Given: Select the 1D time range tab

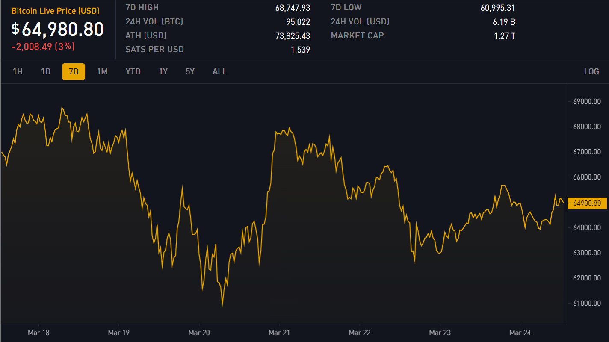Looking at the screenshot, I should tap(46, 71).
